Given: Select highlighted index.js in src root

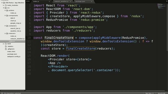Looking at the screenshot, I should [x=13, y=41].
